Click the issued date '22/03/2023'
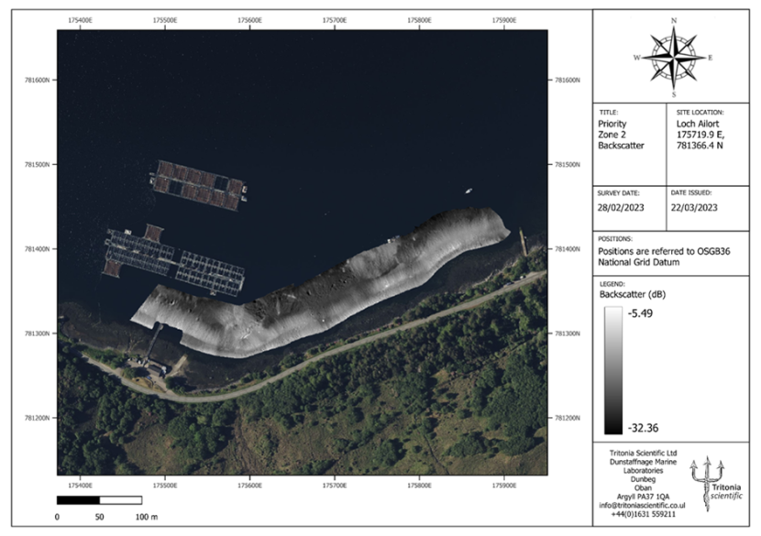The width and height of the screenshot is (761, 536). tap(694, 208)
